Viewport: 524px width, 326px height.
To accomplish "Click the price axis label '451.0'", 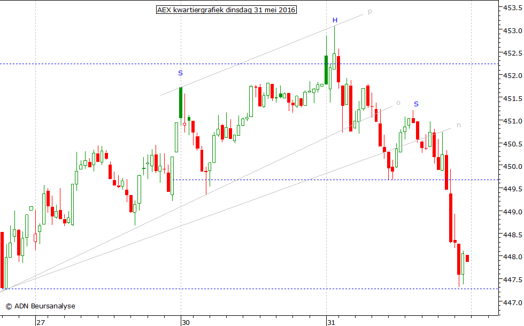I will click(513, 121).
